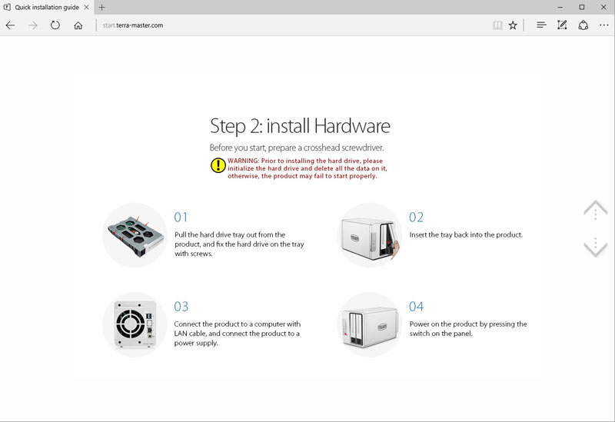Close the browser window
The image size is (615, 422).
603,7
